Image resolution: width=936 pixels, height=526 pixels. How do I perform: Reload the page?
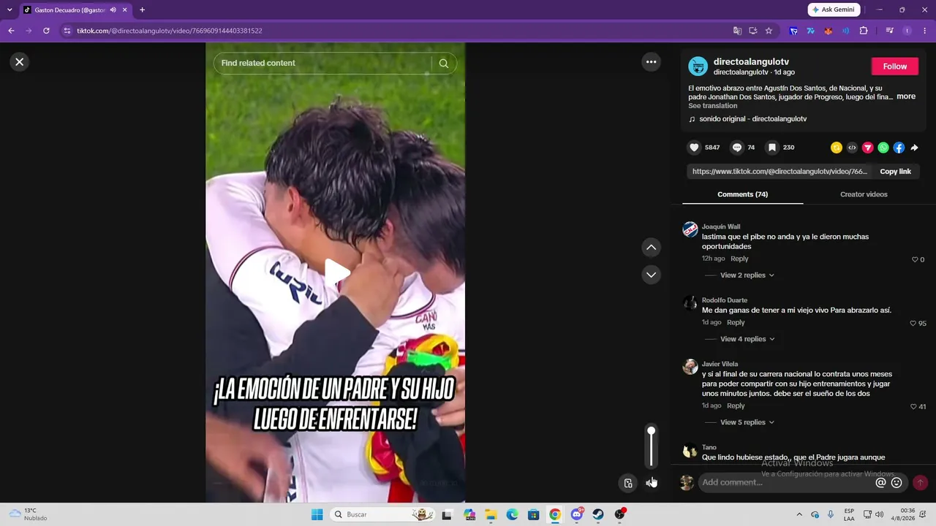(x=46, y=31)
